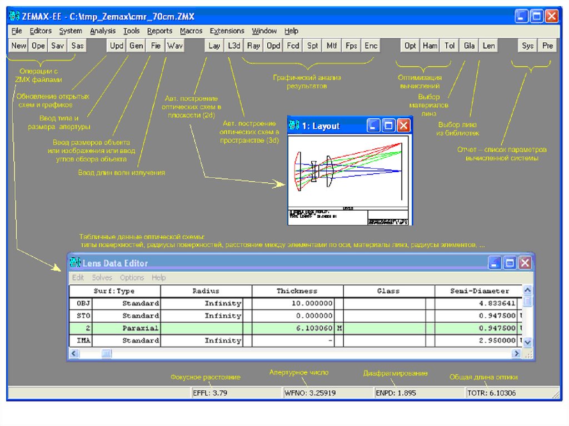
Task: Launch the Opt optimization toolbar button
Action: tap(410, 46)
